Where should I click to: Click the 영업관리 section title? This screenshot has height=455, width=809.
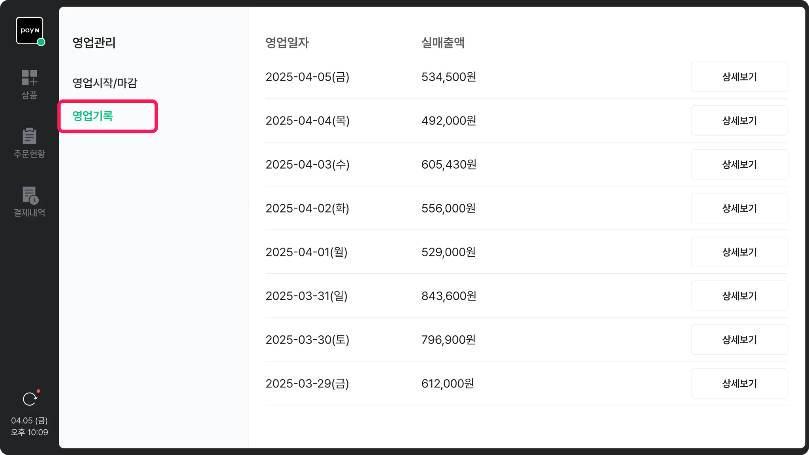coord(94,43)
